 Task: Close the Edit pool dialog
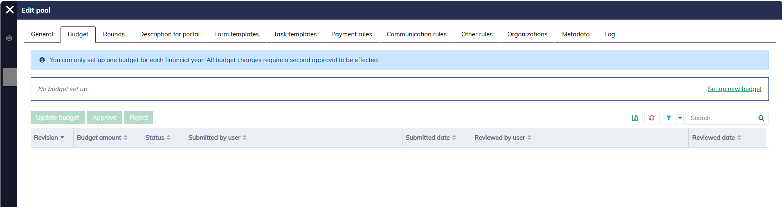click(x=10, y=10)
